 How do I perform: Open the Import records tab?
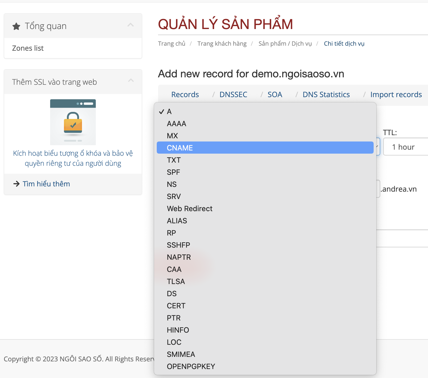click(x=396, y=94)
